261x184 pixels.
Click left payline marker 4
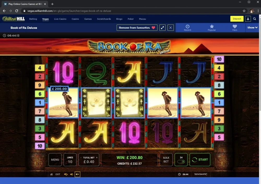click(40, 68)
